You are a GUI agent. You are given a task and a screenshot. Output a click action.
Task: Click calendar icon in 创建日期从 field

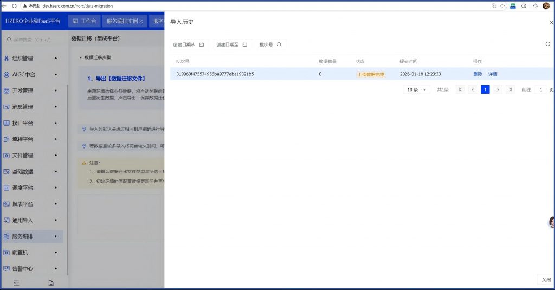pos(202,44)
